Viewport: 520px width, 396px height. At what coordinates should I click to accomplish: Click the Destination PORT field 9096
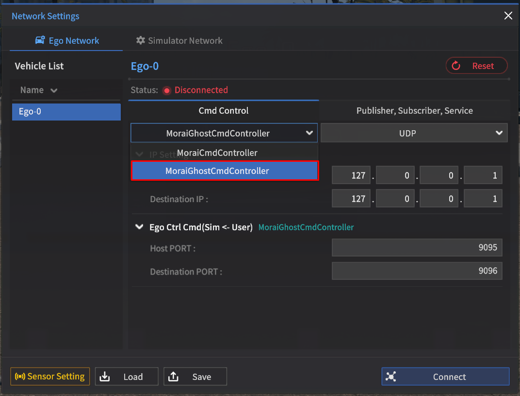[x=417, y=271]
